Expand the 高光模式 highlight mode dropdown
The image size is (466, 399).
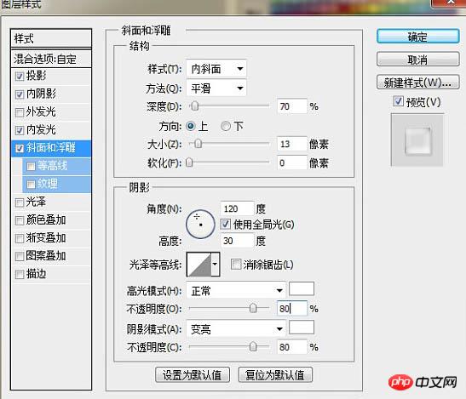pos(236,290)
